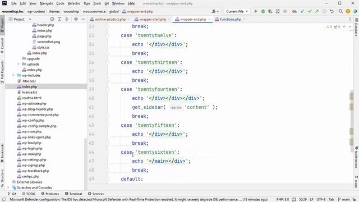359x202 pixels.
Task: Open the Navigate menu
Action: [46, 3]
